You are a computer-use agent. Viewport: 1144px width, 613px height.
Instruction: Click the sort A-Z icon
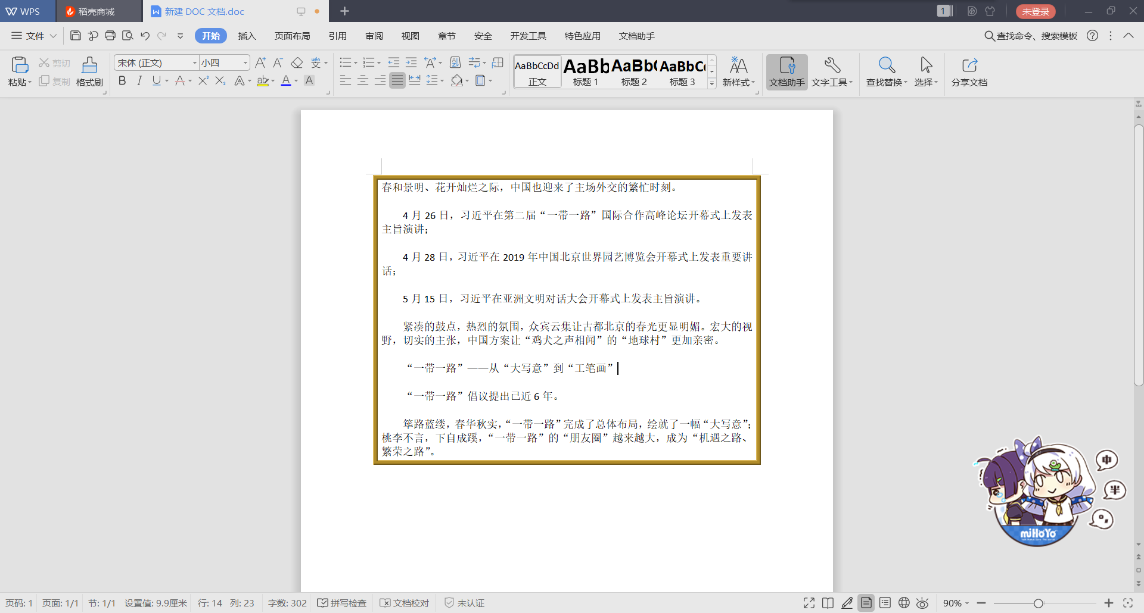[455, 62]
